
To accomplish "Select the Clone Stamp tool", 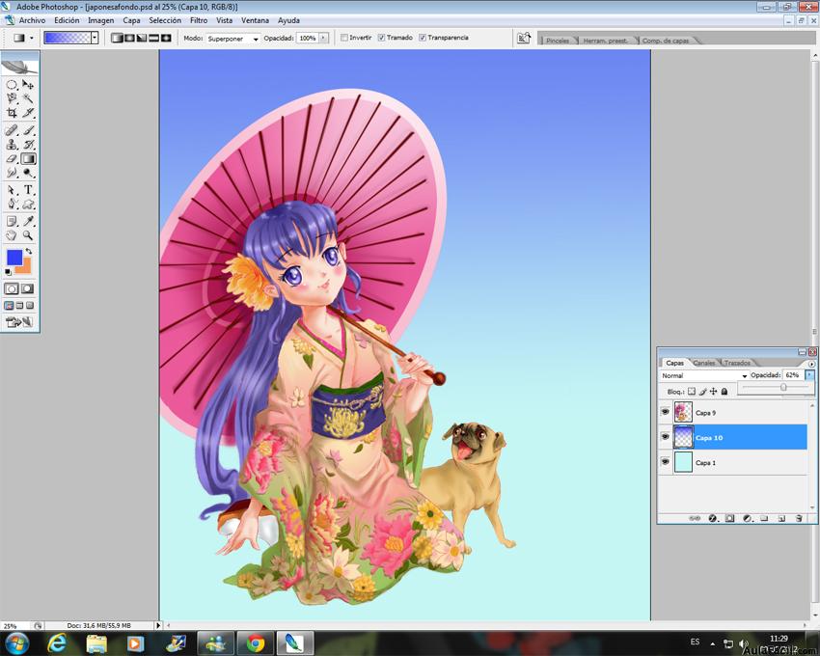I will 12,145.
